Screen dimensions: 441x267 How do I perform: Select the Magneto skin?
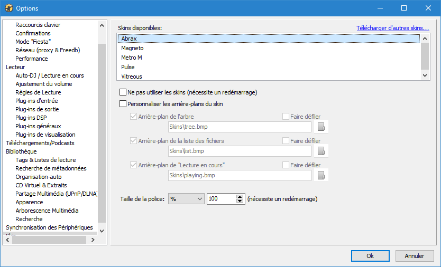point(132,48)
